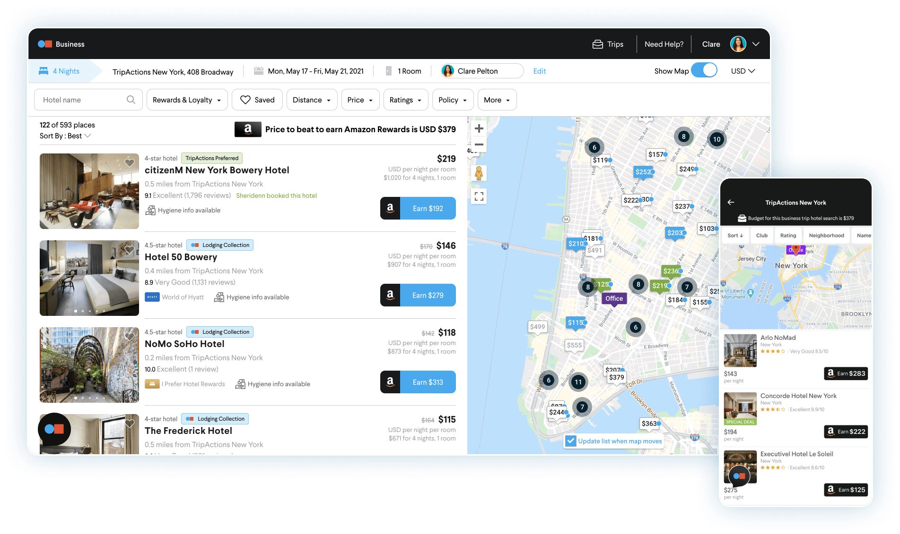Click Earn $192 button for citizenM
The image size is (900, 534).
pos(418,208)
